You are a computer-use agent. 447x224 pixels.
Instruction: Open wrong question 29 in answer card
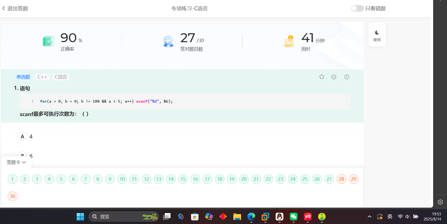point(354,179)
